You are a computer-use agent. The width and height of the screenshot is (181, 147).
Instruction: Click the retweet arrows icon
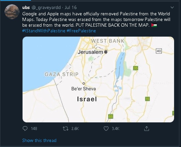pyautogui.click(x=65, y=129)
